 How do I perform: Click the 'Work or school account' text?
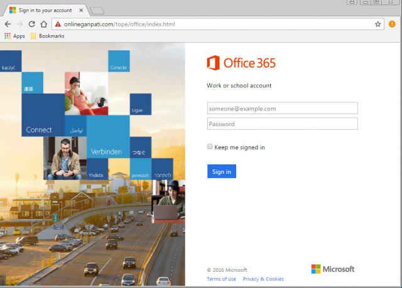[x=239, y=85]
